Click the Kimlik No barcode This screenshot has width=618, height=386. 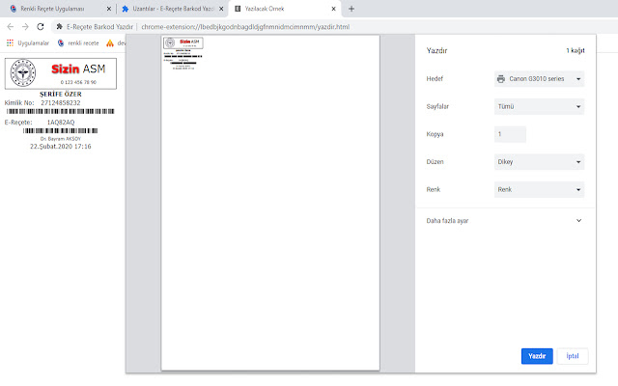[x=60, y=112]
